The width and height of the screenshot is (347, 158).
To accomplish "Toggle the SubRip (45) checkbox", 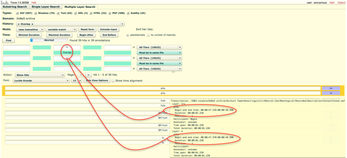I will (x=128, y=13).
